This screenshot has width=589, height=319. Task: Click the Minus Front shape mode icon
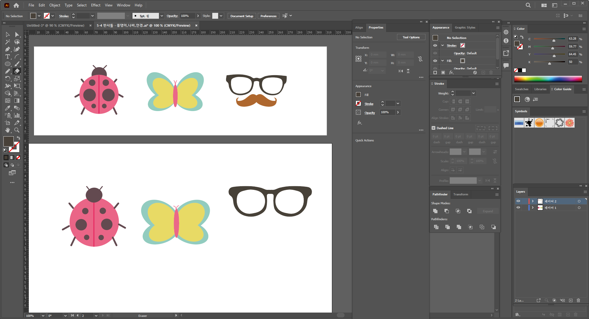(447, 211)
